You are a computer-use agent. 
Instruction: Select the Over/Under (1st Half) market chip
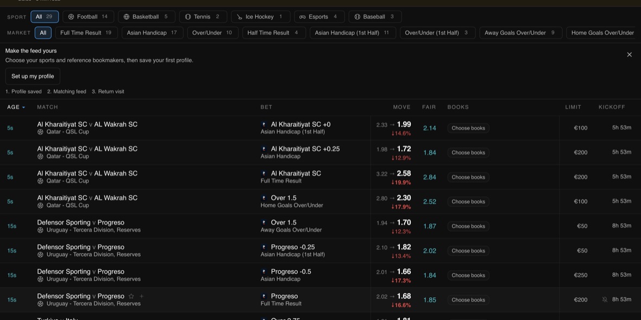(x=437, y=33)
